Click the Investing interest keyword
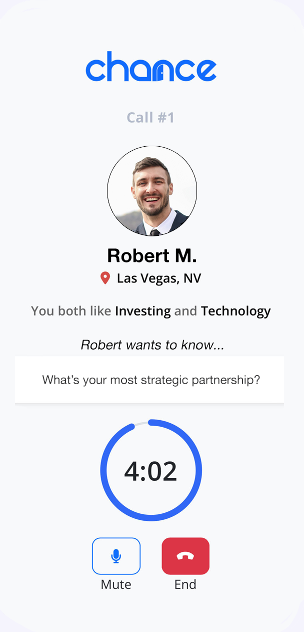This screenshot has width=304, height=632. pyautogui.click(x=143, y=311)
